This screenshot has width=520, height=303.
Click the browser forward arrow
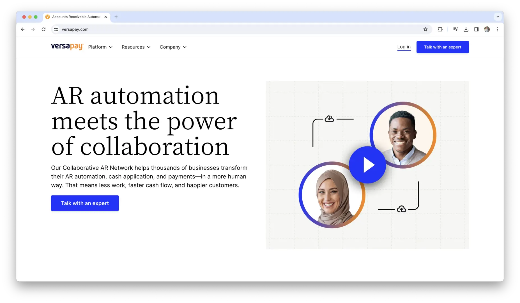(33, 29)
